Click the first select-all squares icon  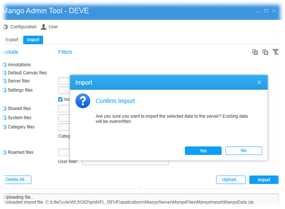(x=255, y=52)
